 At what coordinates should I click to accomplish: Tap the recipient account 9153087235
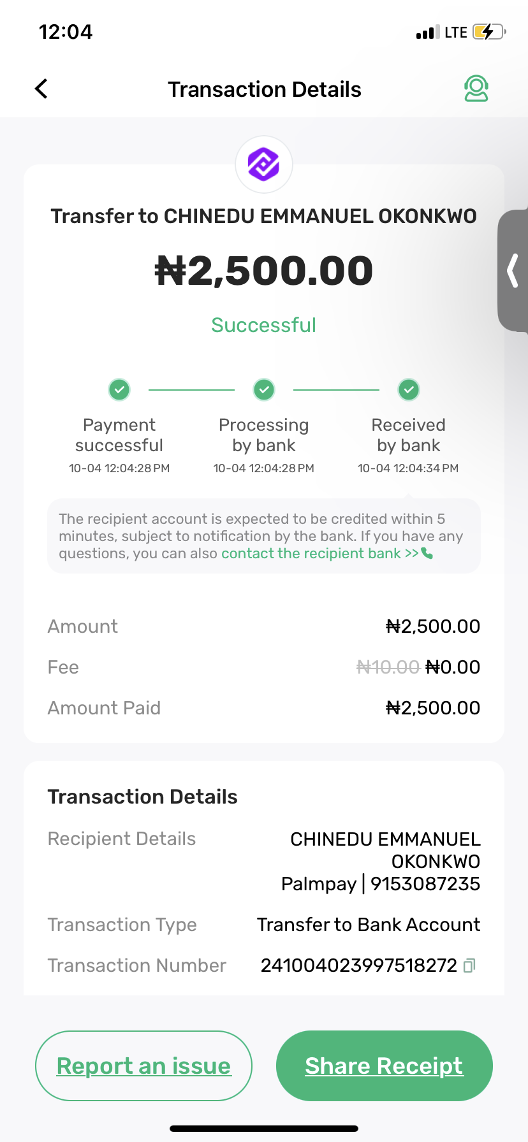(x=425, y=884)
